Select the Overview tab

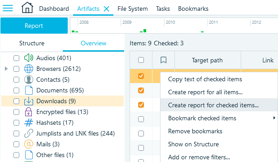pos(93,43)
